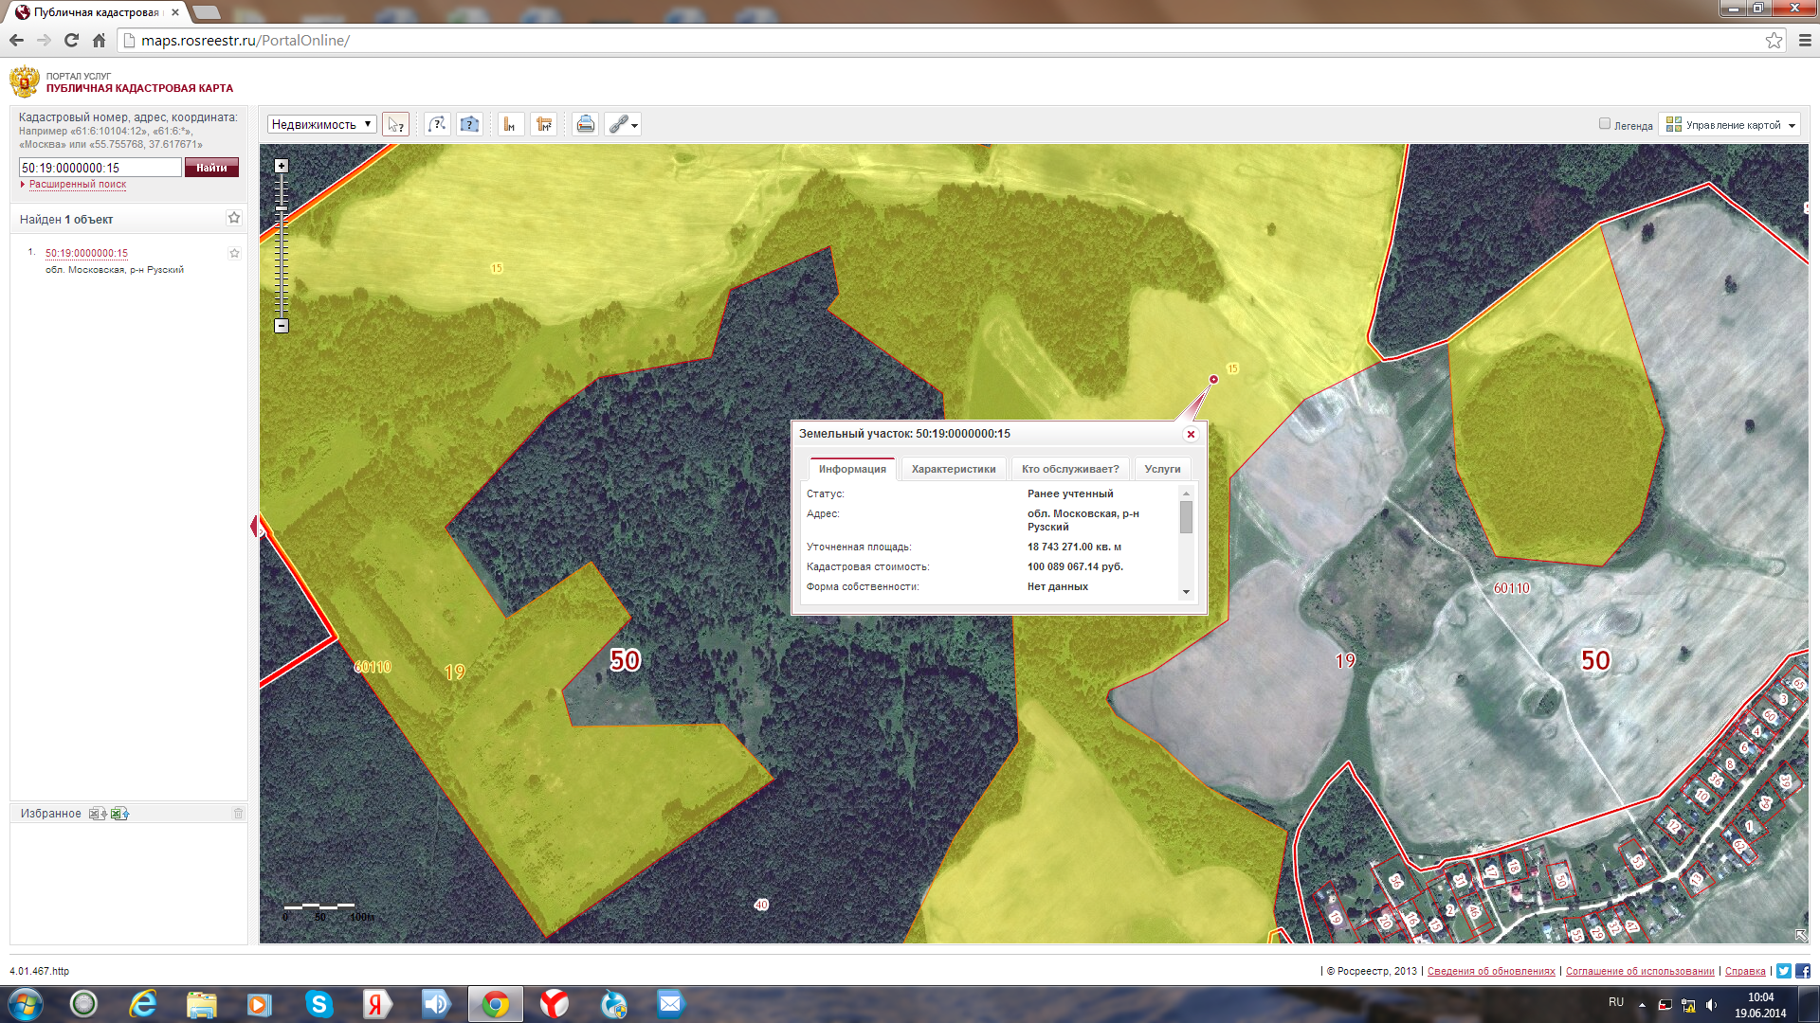Open a new browser tab

coord(206,12)
